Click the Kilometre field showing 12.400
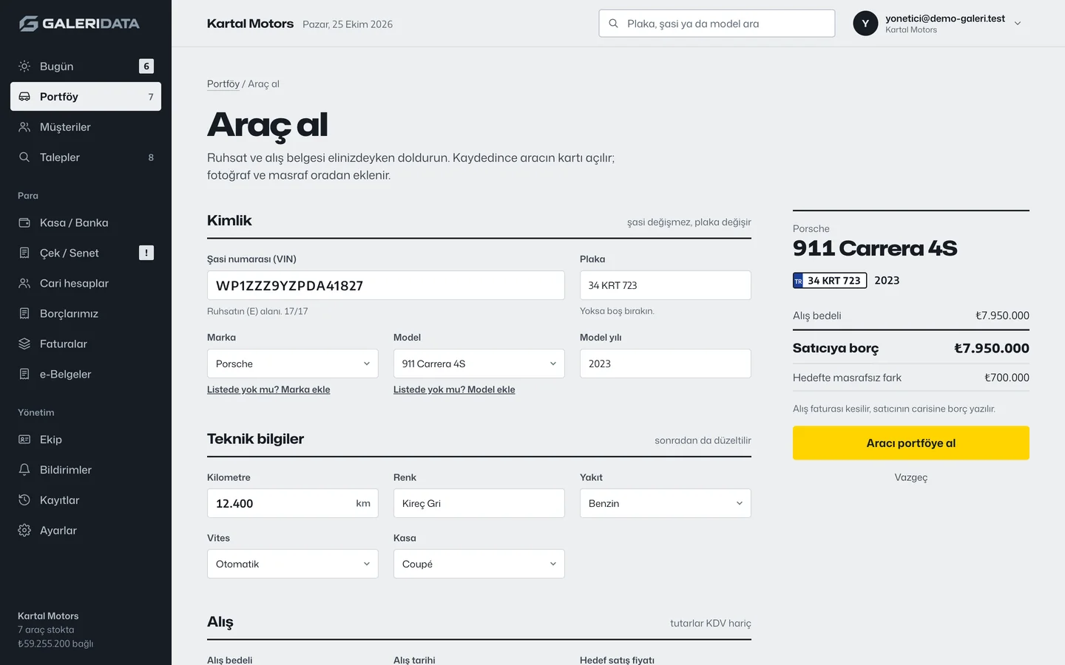Image resolution: width=1065 pixels, height=665 pixels. point(293,503)
